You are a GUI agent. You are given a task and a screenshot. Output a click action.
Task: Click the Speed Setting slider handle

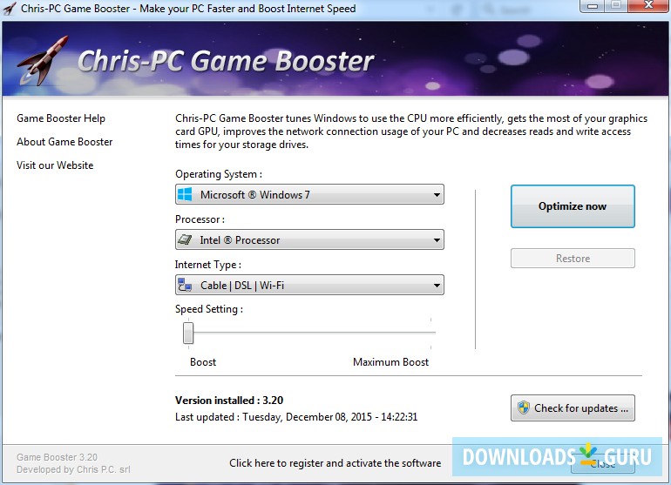pos(188,333)
